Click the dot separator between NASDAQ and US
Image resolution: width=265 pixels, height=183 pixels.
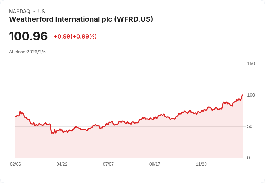pyautogui.click(x=34, y=12)
